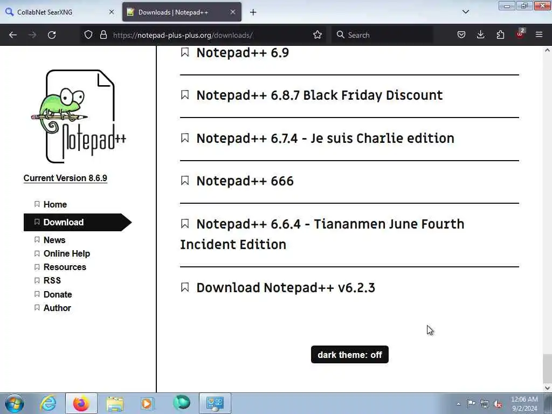Open the Donate sidebar link

[57, 294]
